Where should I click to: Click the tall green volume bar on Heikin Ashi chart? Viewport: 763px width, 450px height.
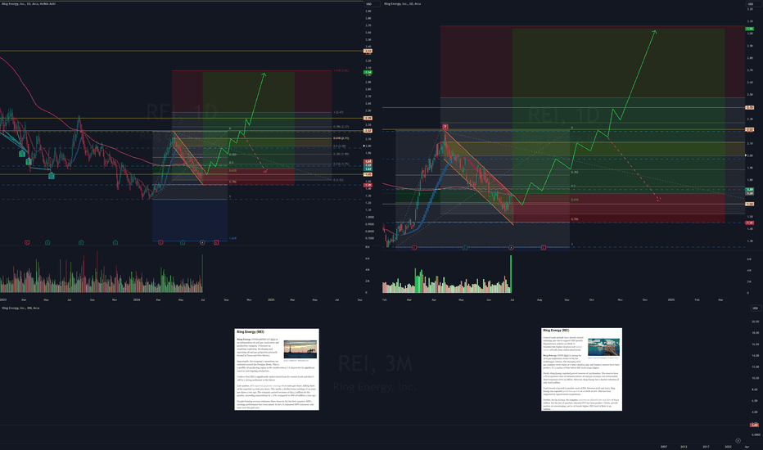pyautogui.click(x=202, y=273)
